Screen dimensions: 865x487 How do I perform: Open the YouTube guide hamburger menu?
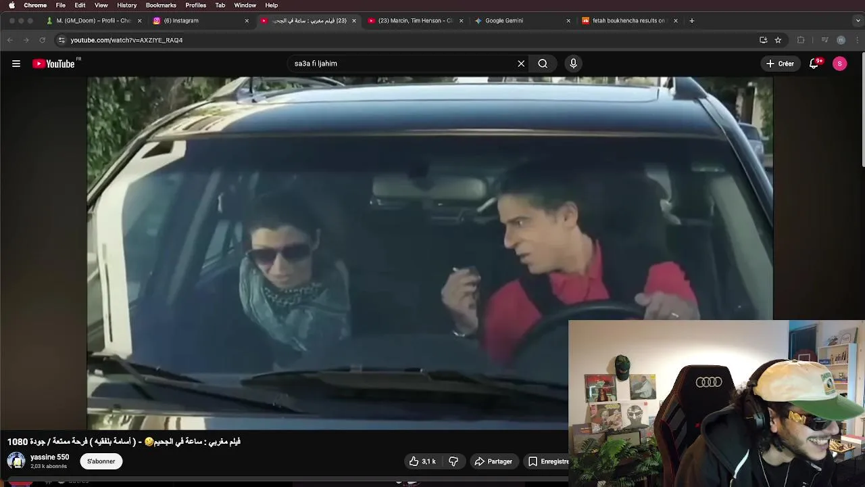point(16,64)
